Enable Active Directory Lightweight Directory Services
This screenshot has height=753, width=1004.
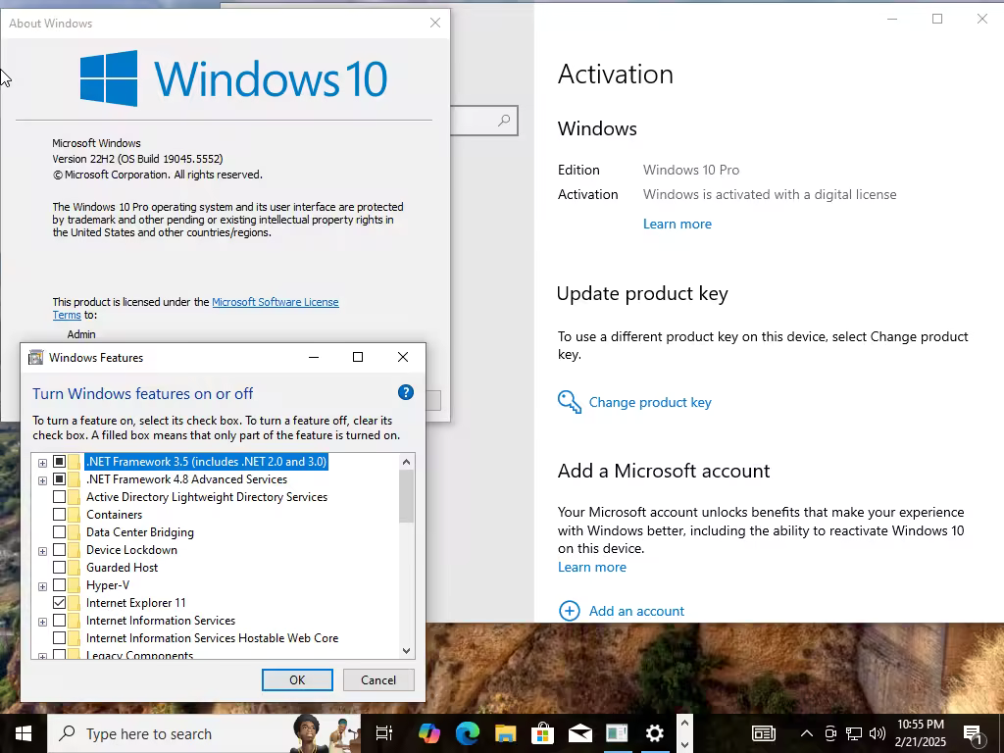click(59, 497)
